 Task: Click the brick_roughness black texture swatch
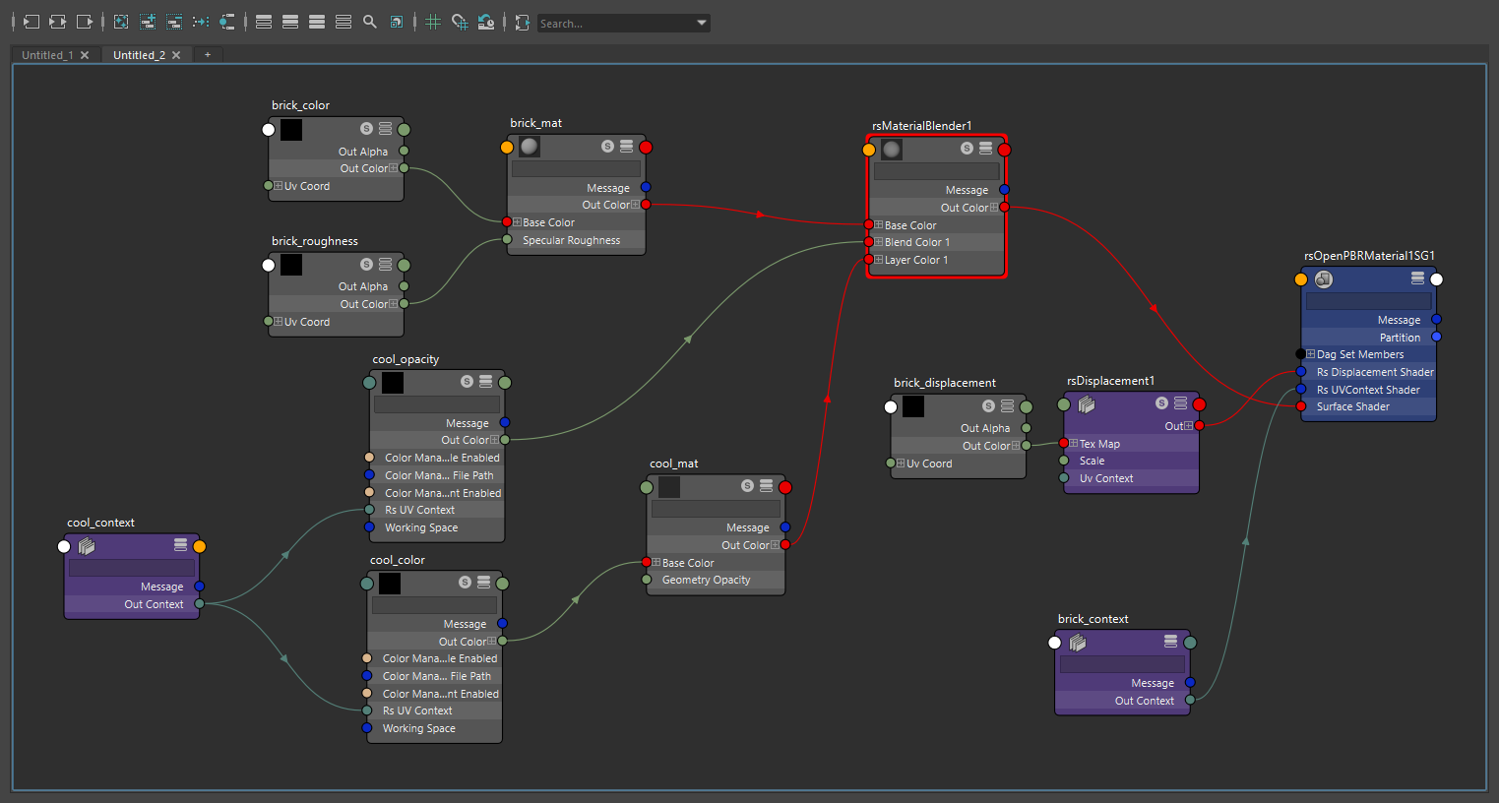[291, 265]
